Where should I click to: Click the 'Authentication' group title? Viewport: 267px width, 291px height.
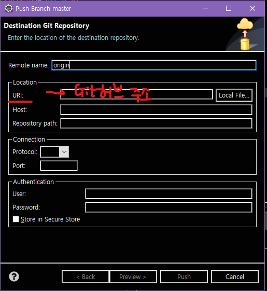point(33,182)
